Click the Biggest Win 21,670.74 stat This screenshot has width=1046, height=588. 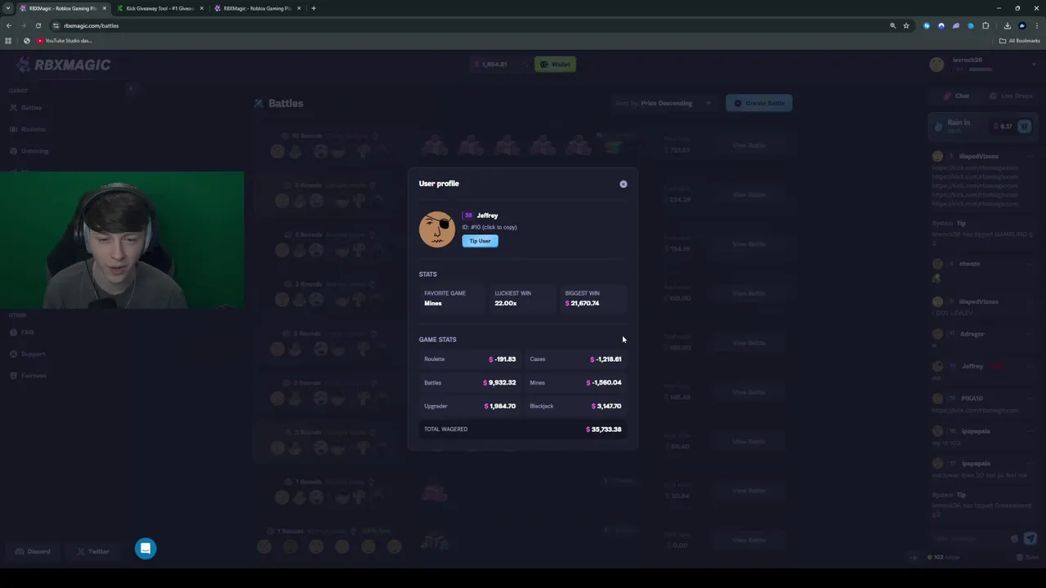592,298
